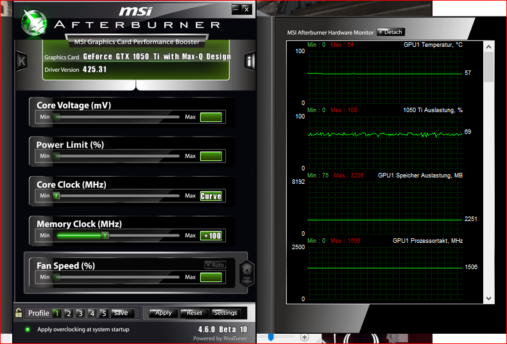507x344 pixels.
Task: Click the GPU1 Prozessortakt graph
Action: (x=385, y=273)
